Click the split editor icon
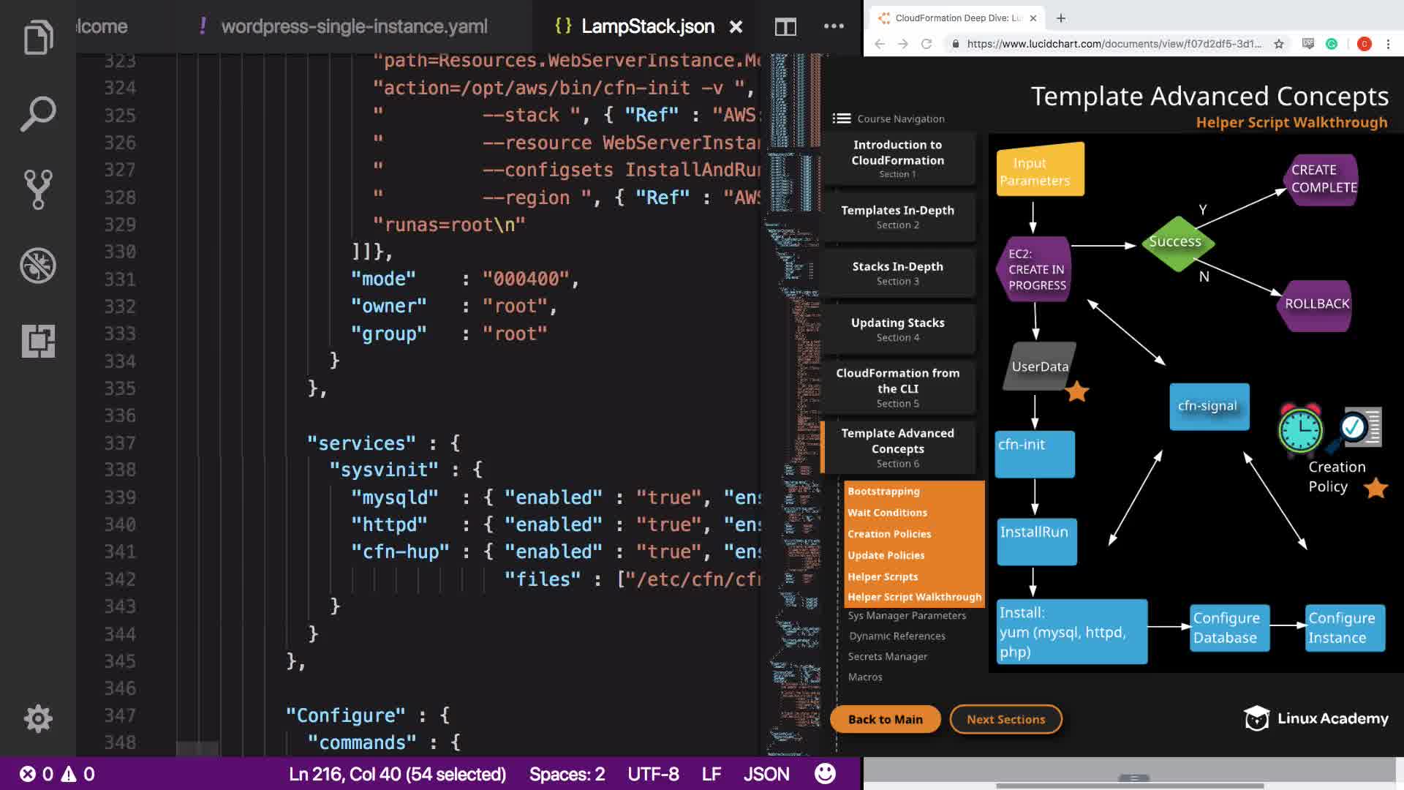Screen dimensions: 1404x790 point(785,27)
